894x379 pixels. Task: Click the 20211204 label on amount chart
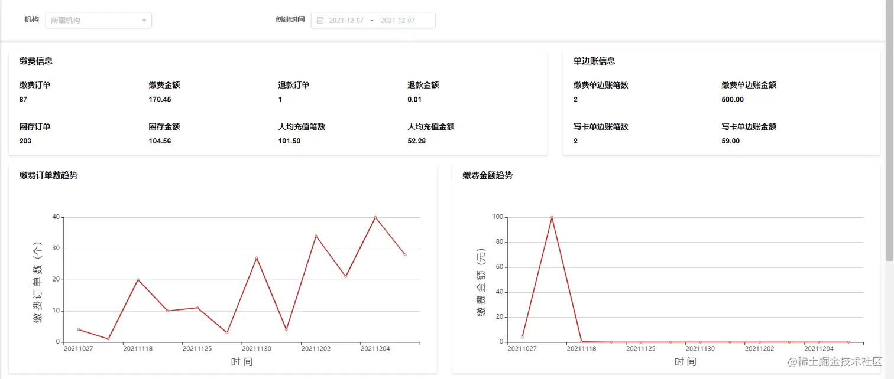[818, 349]
